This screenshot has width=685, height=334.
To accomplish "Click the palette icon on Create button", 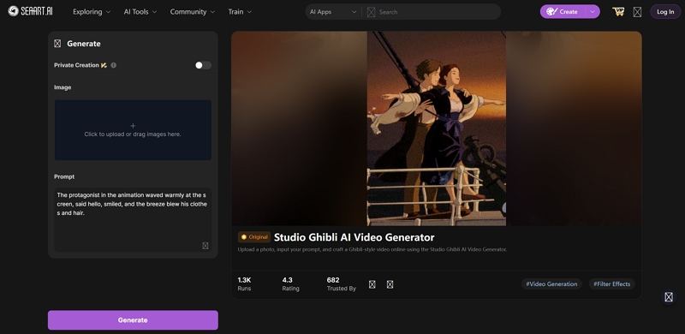I will pyautogui.click(x=551, y=12).
